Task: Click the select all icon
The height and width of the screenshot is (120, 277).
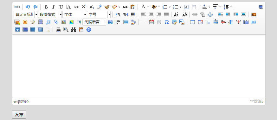Action: click(186, 7)
